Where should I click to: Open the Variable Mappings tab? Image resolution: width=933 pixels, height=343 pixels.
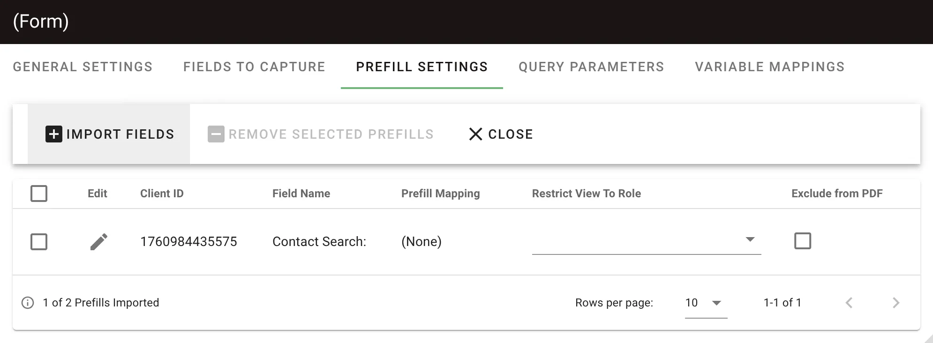point(769,67)
